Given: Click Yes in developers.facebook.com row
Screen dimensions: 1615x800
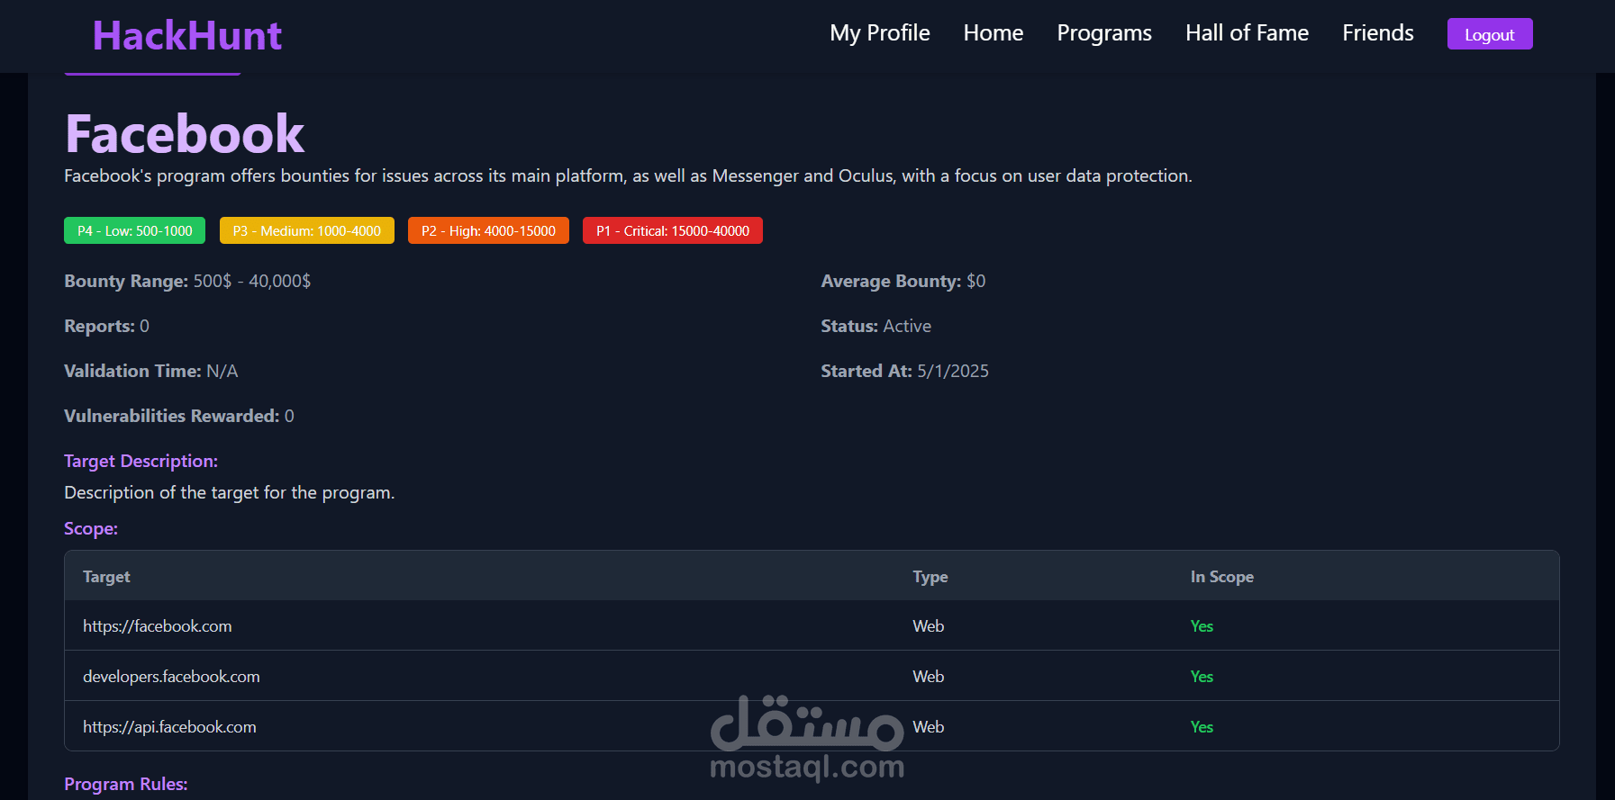Looking at the screenshot, I should tap(1202, 677).
